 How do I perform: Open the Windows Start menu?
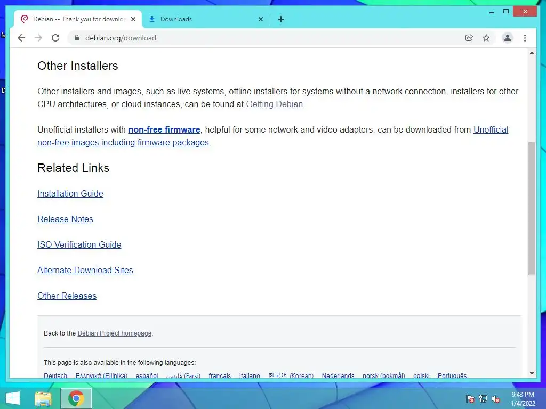click(x=13, y=398)
